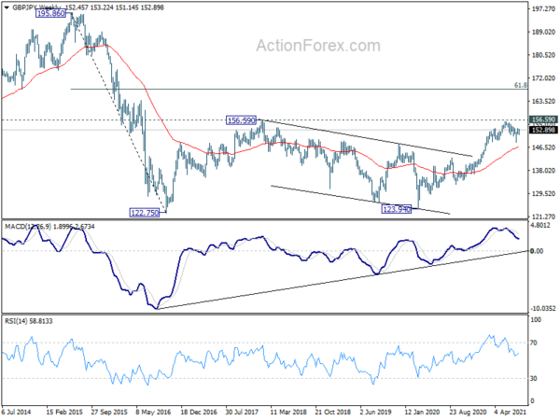Click the 121.270 price axis value
This screenshot has height=420, width=560.
point(543,217)
